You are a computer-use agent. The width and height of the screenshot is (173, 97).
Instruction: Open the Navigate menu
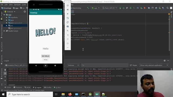point(17,5)
